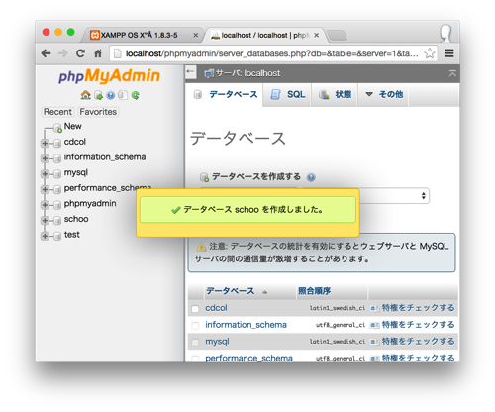Click the phpMyAdmin home icon
Screen dimensions: 495x412
(x=85, y=95)
